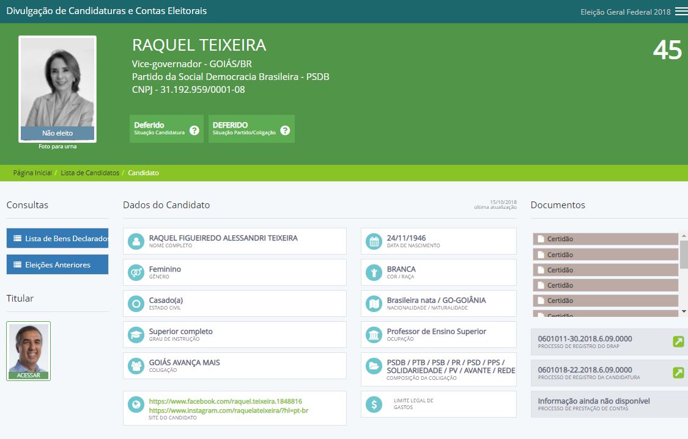Open process 0601018-22.2018.6.09.0000
This screenshot has height=439, width=688.
point(585,370)
